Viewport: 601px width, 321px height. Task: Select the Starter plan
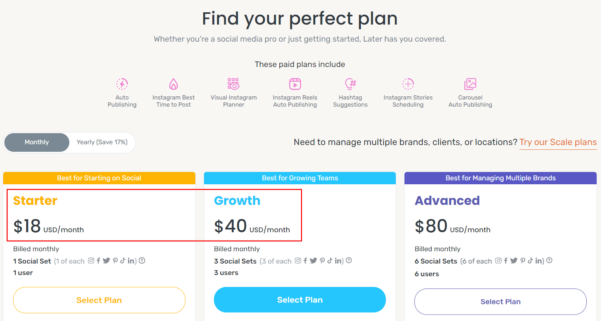click(99, 300)
